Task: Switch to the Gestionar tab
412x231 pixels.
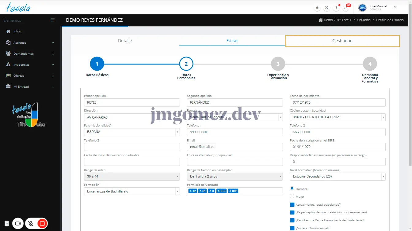Action: 342,41
